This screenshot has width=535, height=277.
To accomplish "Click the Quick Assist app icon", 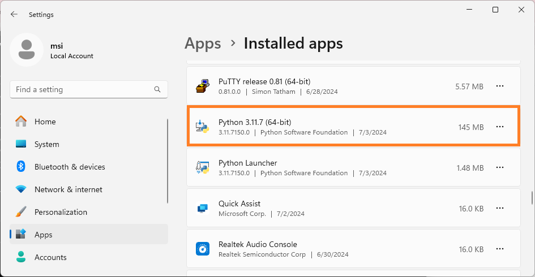I will pos(203,209).
